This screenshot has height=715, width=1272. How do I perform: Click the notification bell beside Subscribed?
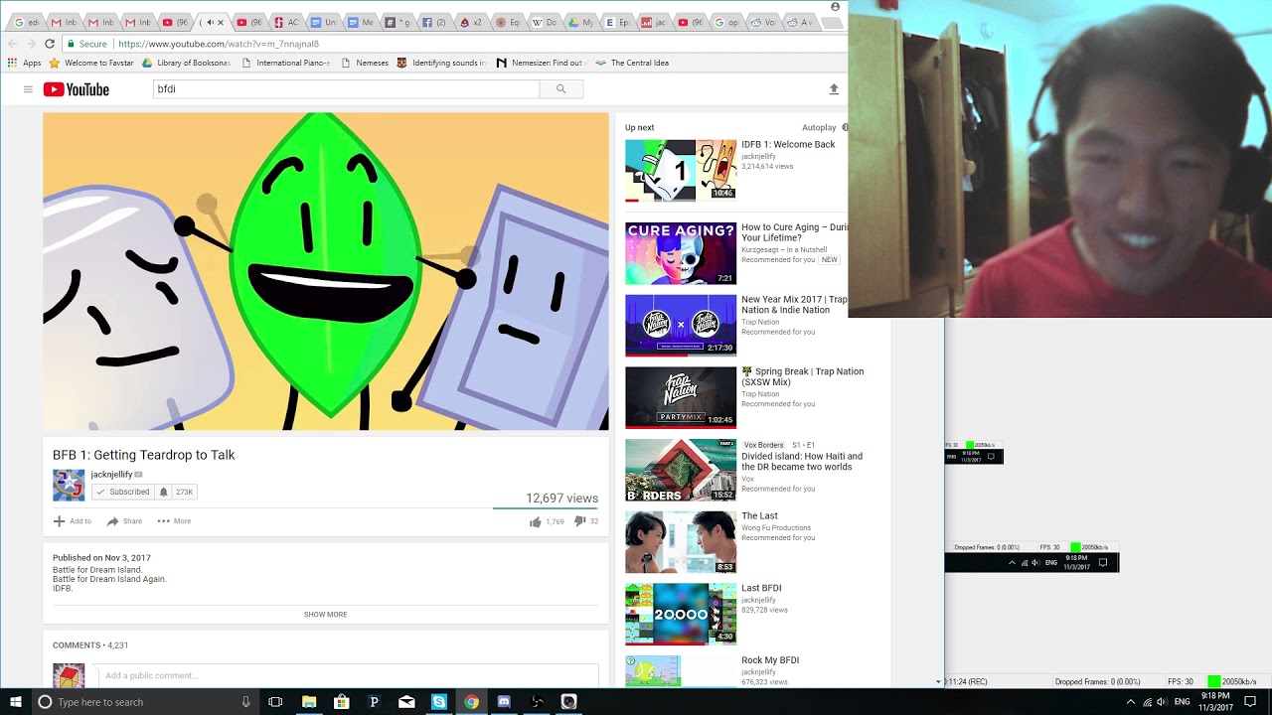[164, 492]
